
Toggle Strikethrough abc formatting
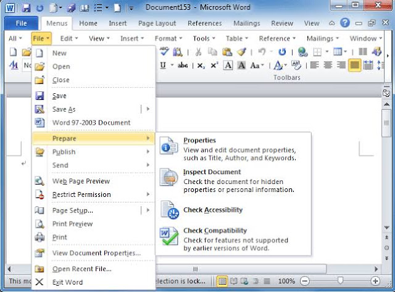coord(183,65)
